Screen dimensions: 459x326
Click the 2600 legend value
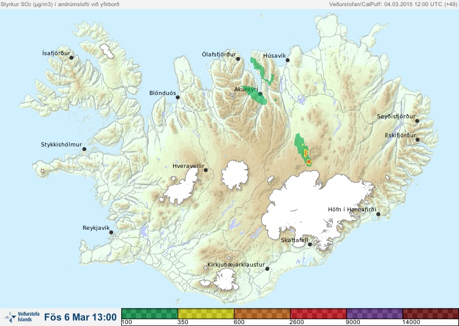[x=297, y=322]
